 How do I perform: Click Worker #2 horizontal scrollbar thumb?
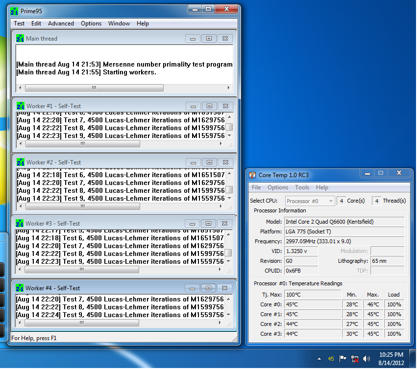(83, 207)
